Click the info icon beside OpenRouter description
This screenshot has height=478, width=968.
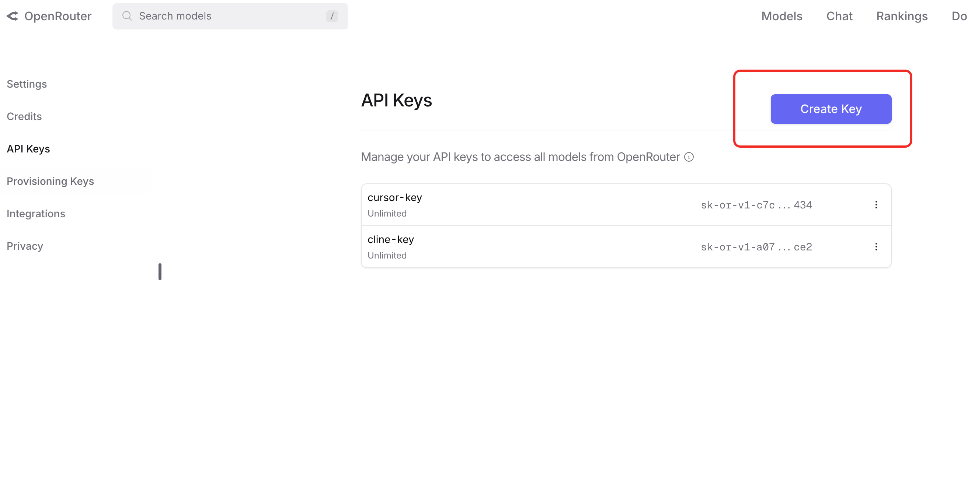689,157
